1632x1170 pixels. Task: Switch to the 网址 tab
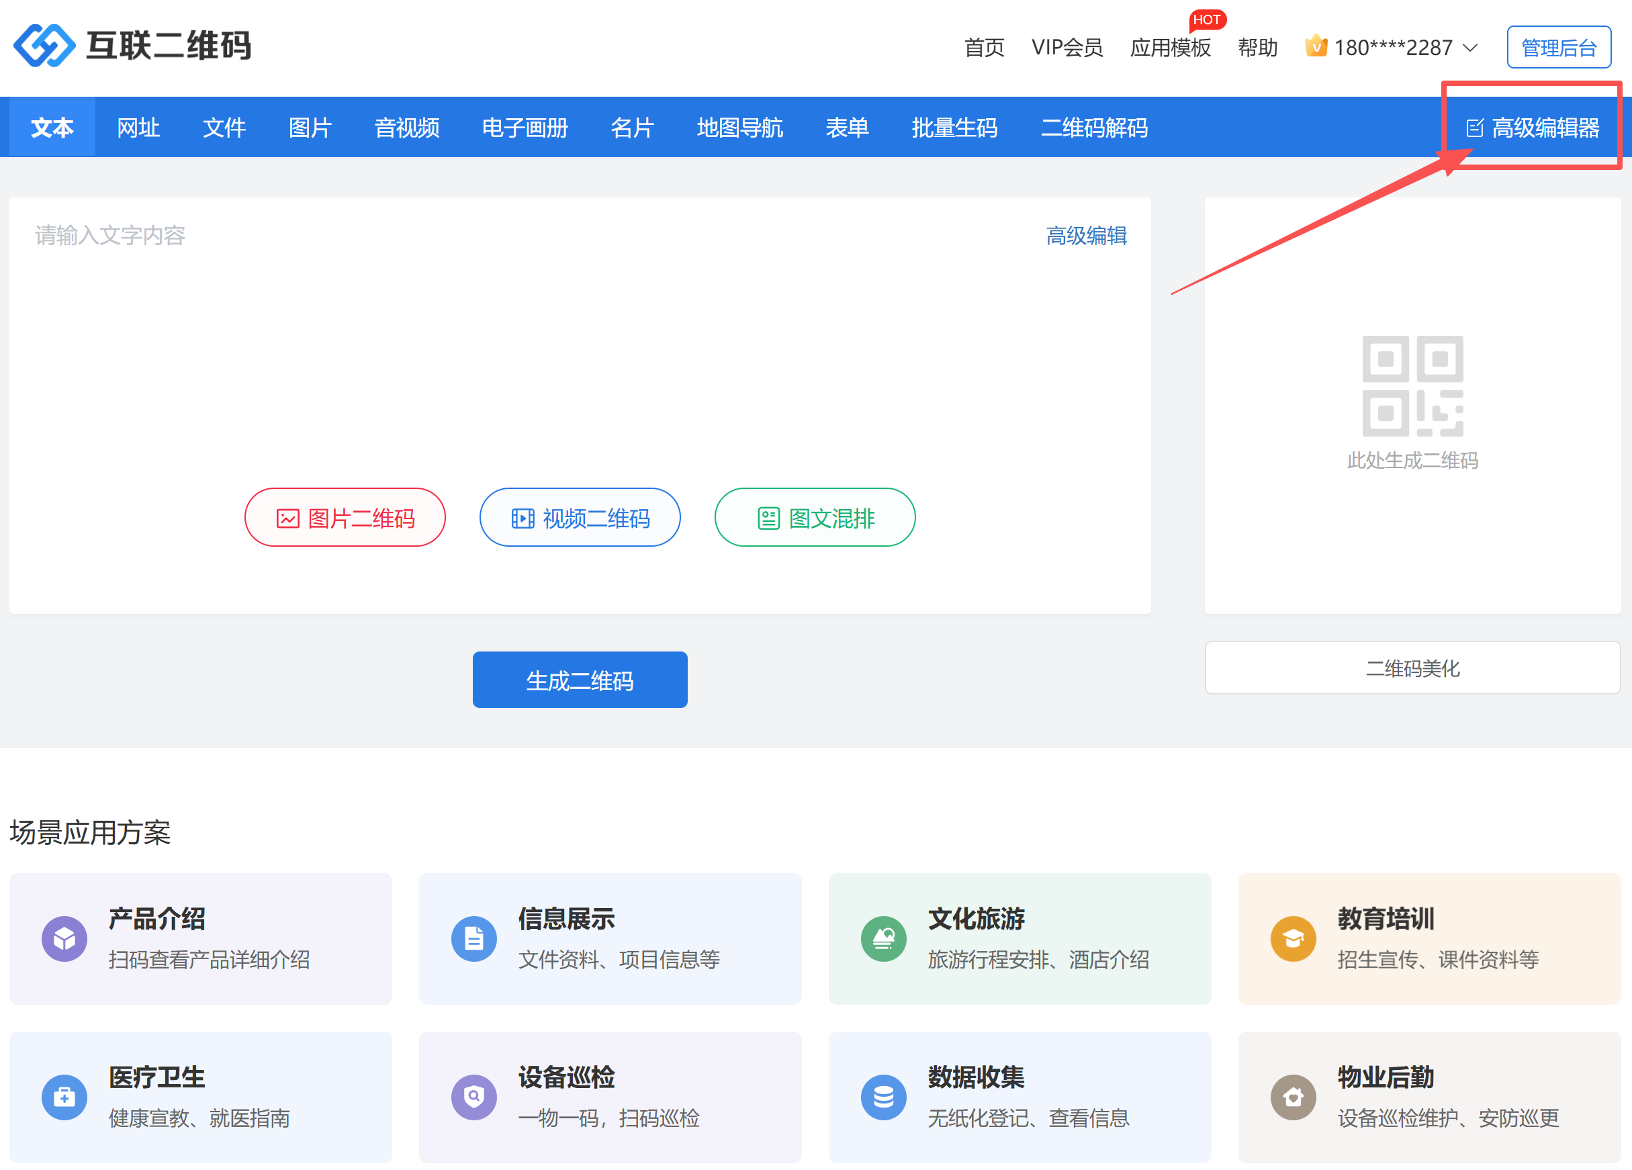pyautogui.click(x=138, y=128)
